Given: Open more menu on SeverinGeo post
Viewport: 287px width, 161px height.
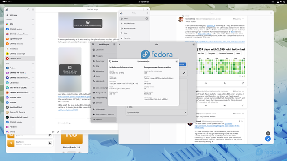Looking at the screenshot, I should coord(243,19).
